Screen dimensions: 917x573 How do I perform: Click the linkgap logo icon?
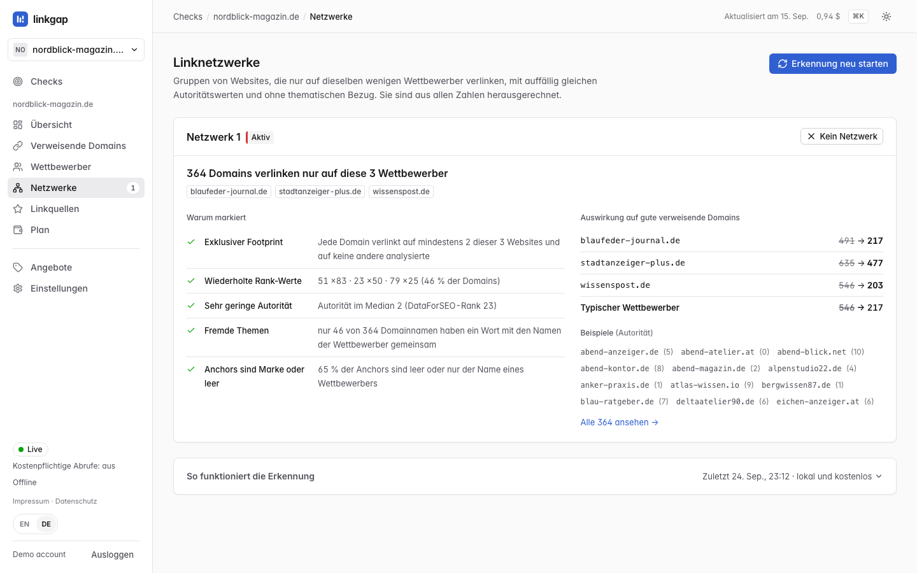(x=20, y=19)
